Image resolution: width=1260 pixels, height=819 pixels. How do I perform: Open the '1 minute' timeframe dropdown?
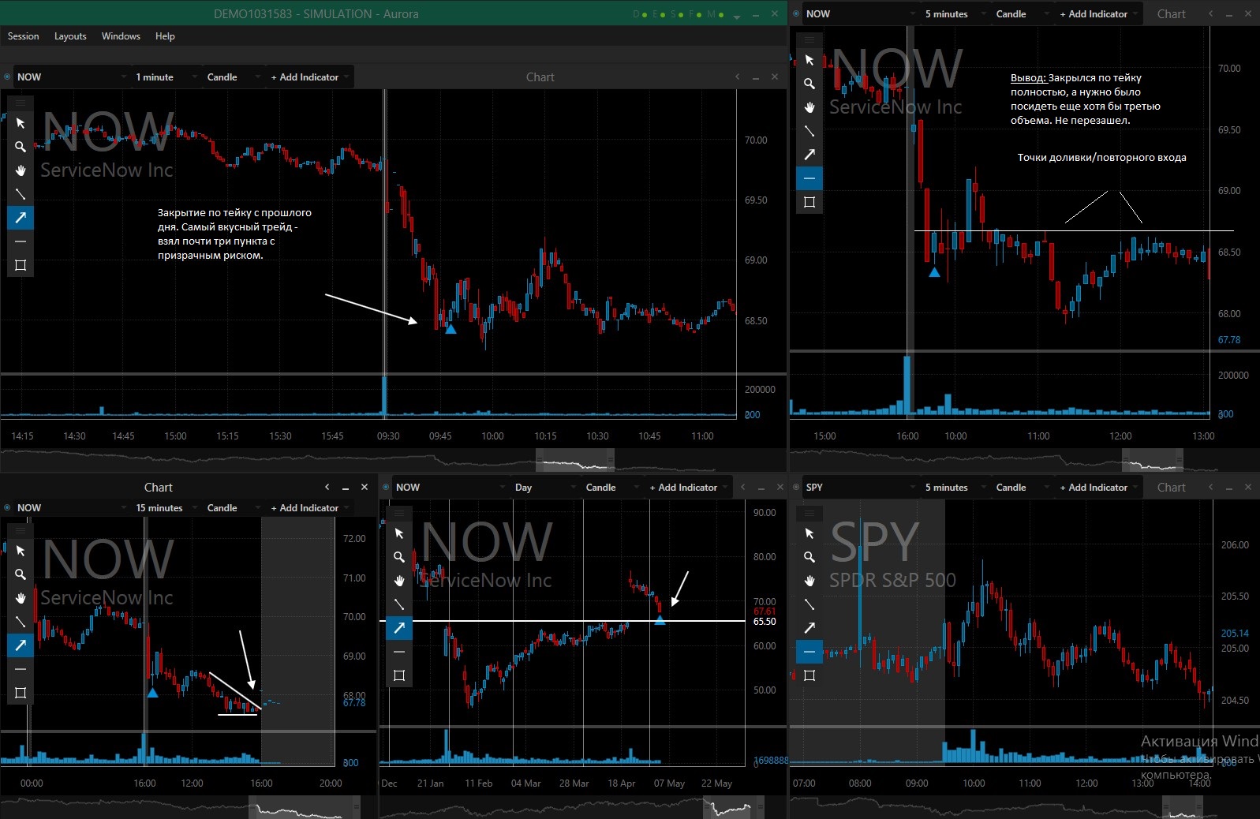[x=166, y=77]
